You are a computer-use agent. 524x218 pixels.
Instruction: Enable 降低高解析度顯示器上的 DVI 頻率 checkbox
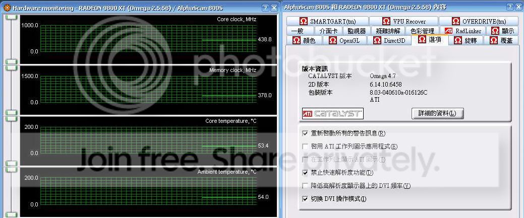click(305, 186)
